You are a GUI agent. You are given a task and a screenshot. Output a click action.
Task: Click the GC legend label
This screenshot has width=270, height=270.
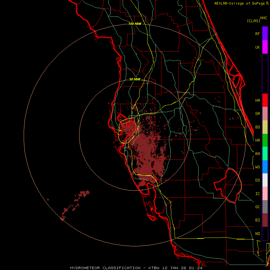[257, 207]
